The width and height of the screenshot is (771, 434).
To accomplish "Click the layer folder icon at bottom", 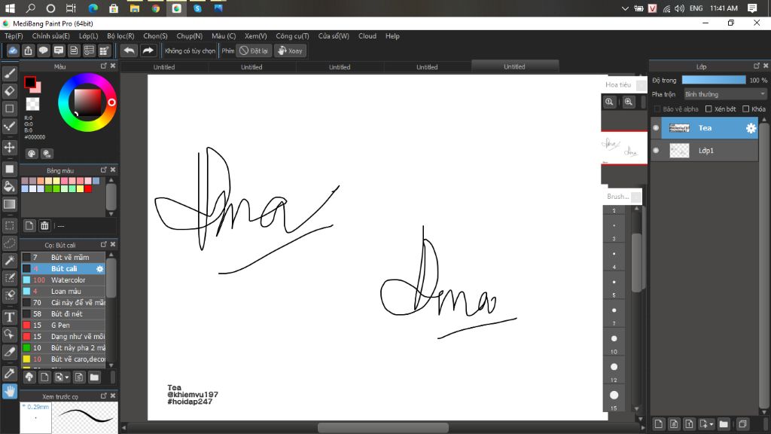I will pos(724,423).
